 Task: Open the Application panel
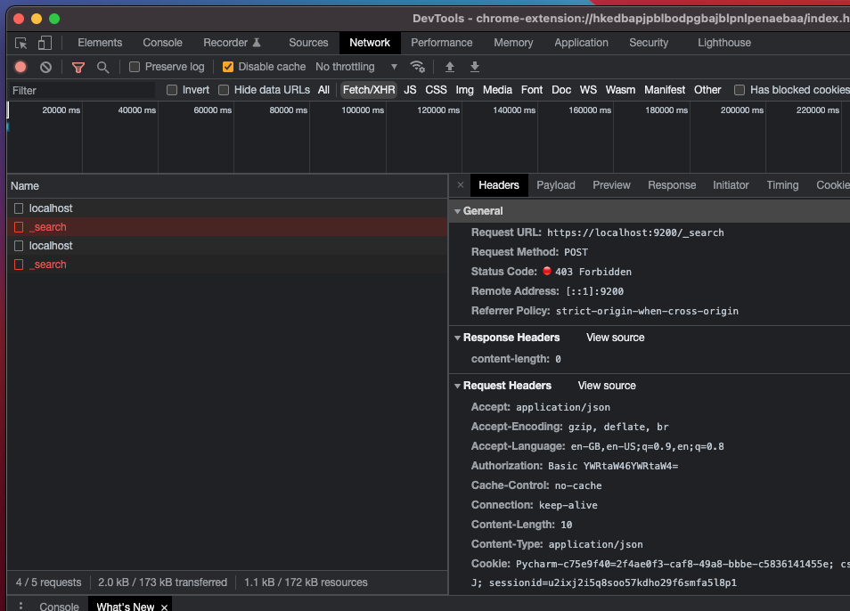pos(581,42)
